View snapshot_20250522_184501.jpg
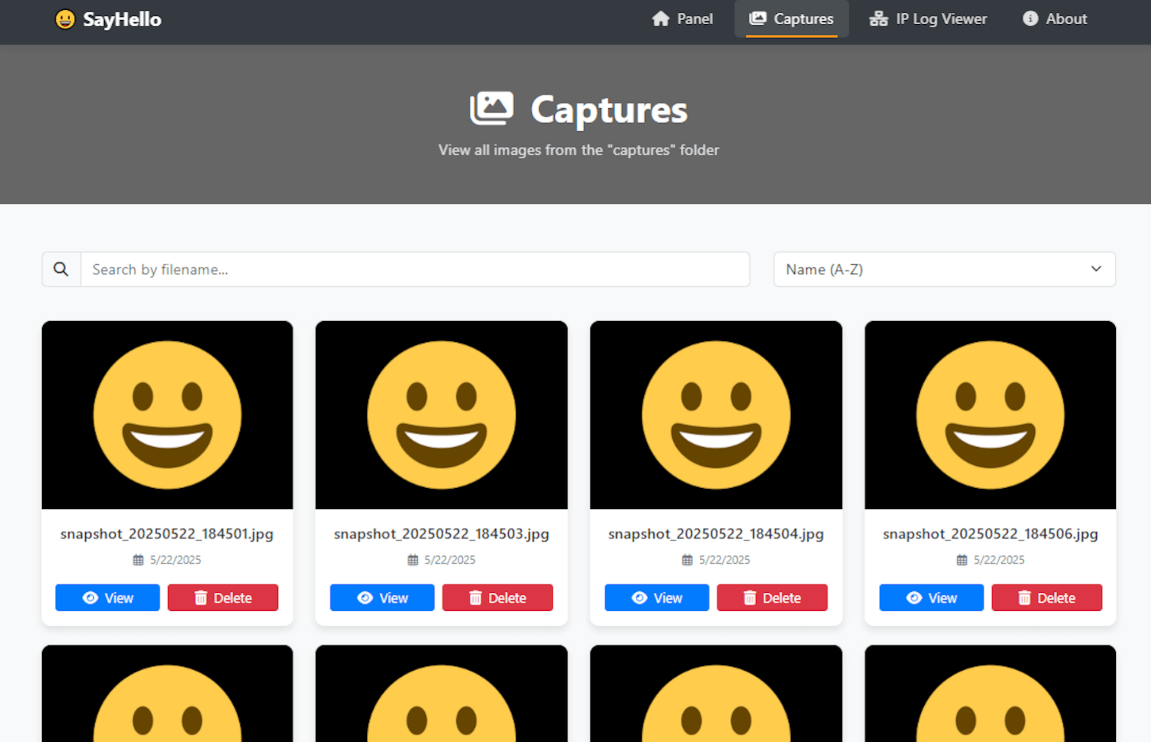The width and height of the screenshot is (1151, 742). click(108, 598)
